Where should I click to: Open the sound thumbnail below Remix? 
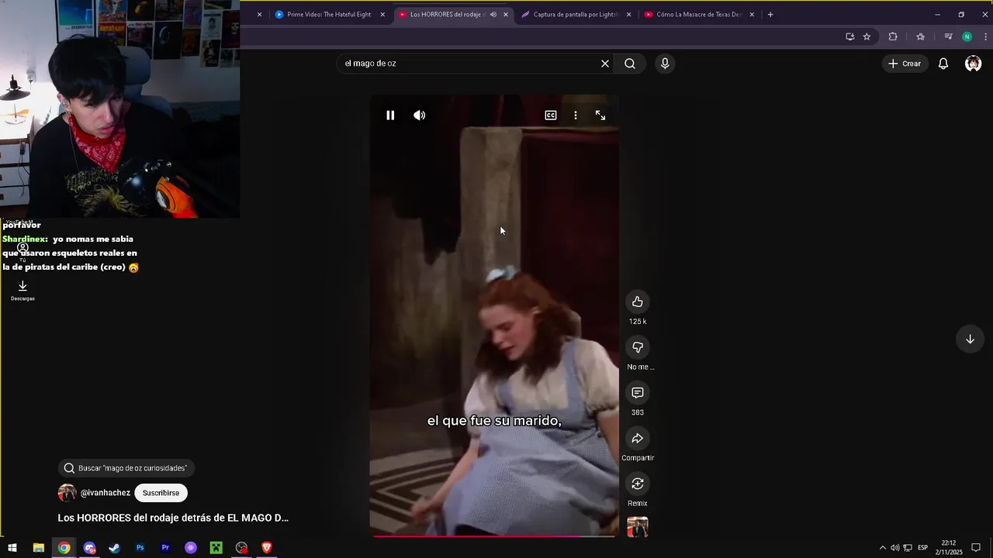(x=638, y=527)
